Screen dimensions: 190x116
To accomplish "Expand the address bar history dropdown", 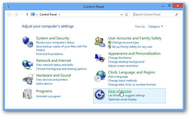I will pos(121,15).
